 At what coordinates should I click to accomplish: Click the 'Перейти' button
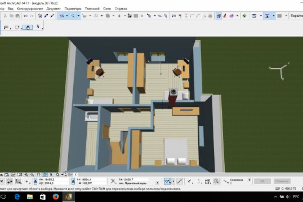click(x=297, y=16)
